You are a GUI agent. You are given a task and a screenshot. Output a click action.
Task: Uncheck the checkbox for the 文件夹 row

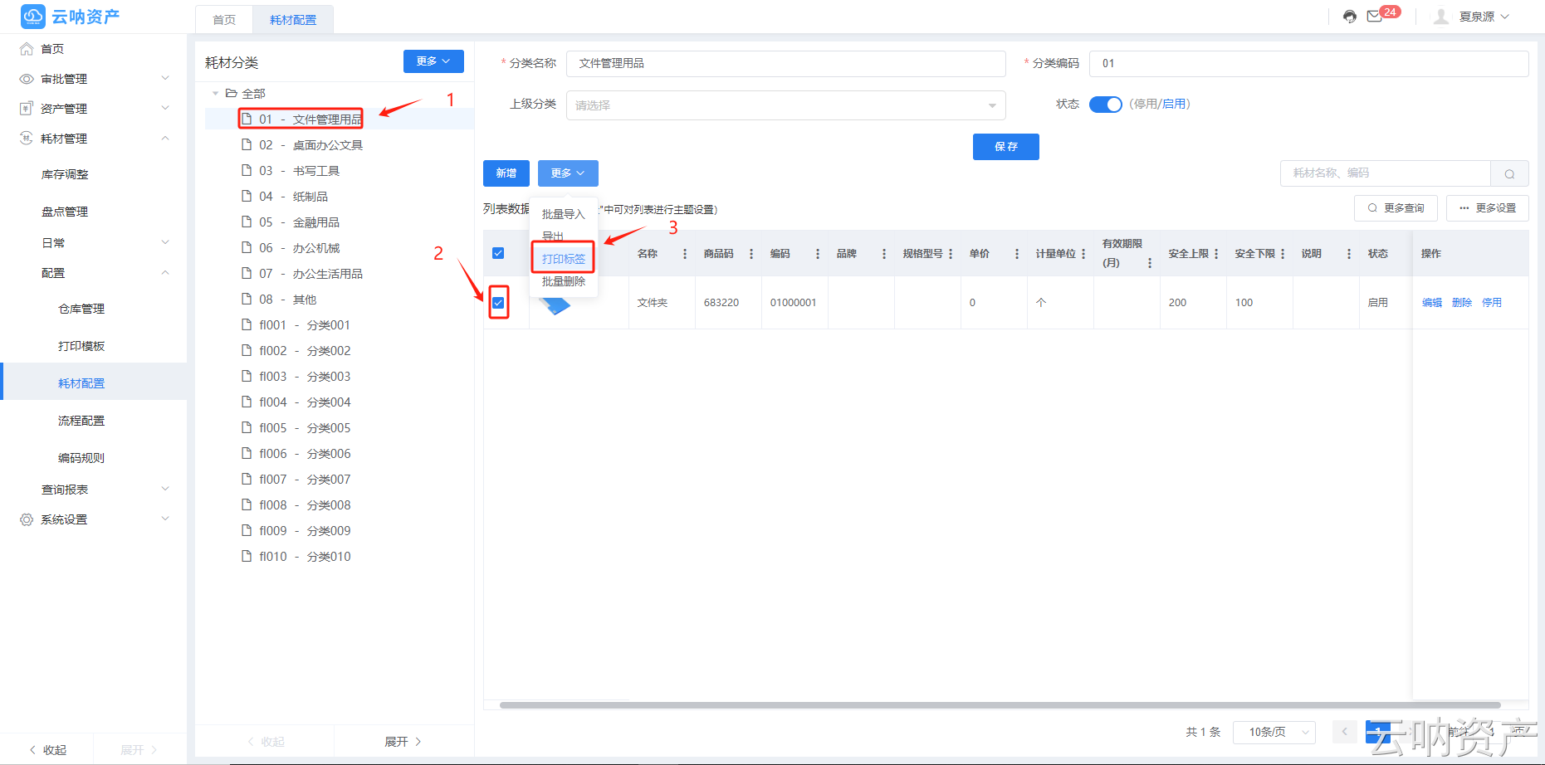click(x=498, y=303)
